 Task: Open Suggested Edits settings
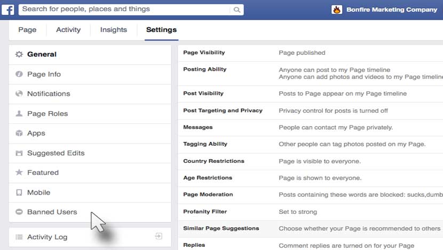point(56,153)
